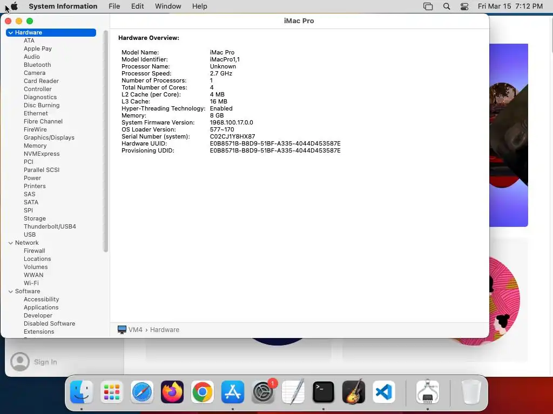Viewport: 553px width, 414px height.
Task: Launch Terminal from the dock
Action: 323,392
